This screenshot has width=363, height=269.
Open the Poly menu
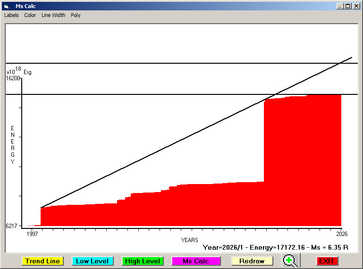pos(76,15)
